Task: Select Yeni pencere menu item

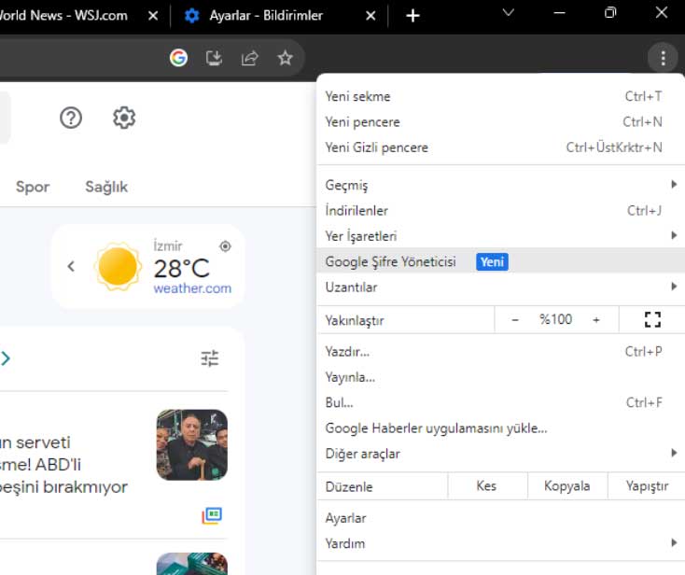Action: click(x=500, y=122)
